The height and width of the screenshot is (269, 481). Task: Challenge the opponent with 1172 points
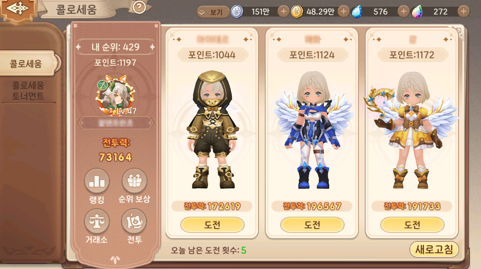tap(412, 224)
